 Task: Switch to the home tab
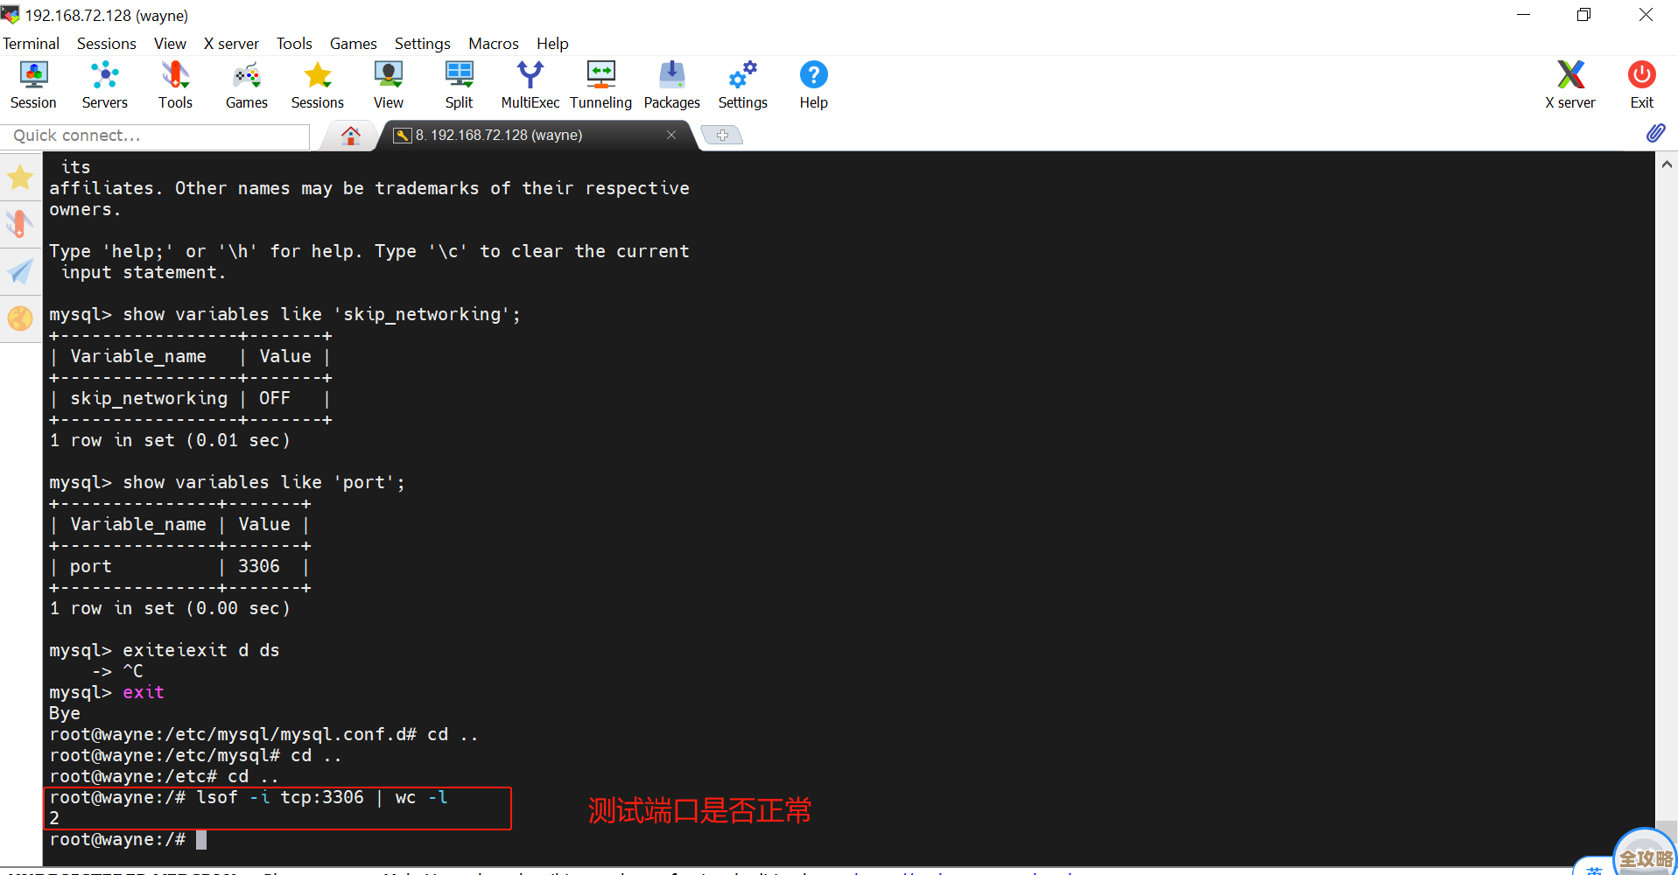(x=350, y=135)
